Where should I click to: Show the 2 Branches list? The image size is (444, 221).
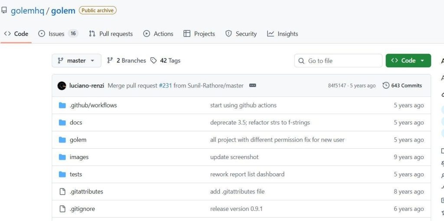tap(126, 61)
